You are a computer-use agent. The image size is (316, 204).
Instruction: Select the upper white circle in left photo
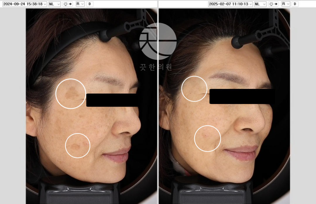tap(71, 94)
